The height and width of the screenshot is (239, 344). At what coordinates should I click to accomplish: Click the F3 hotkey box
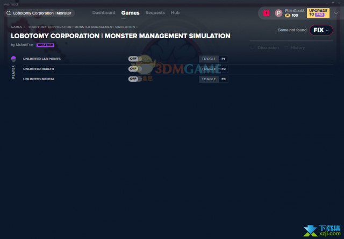(224, 79)
